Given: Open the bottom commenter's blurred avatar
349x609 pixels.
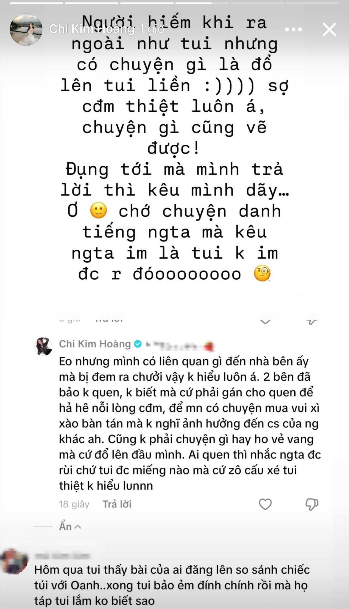Looking at the screenshot, I should click(x=14, y=562).
